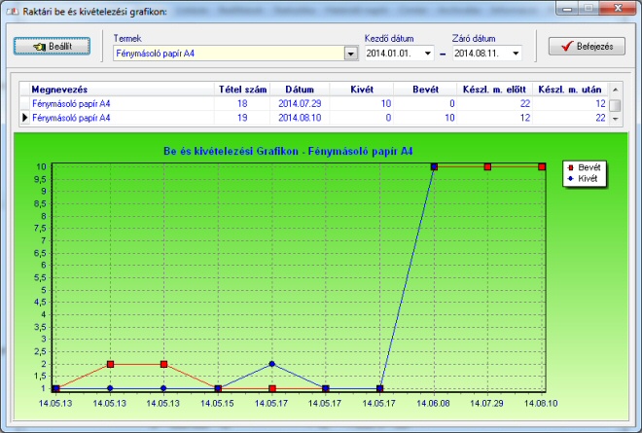Click the Kivét point at value 2 on 14.05.17
Screen dimensions: 642x433
[271, 364]
